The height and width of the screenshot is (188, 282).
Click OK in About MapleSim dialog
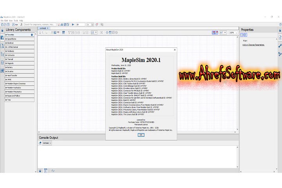[141, 135]
